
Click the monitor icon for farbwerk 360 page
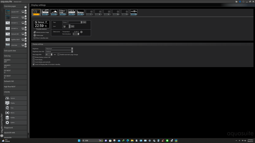(x=23, y=34)
